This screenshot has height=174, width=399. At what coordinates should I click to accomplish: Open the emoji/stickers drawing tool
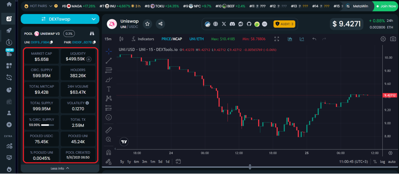click(x=108, y=117)
